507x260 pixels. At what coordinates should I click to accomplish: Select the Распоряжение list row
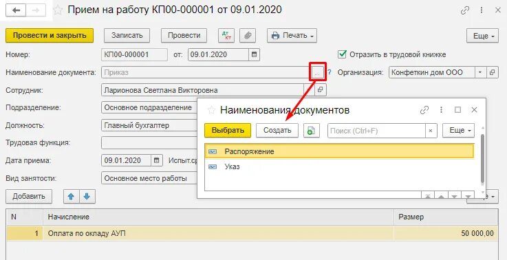pyautogui.click(x=339, y=151)
